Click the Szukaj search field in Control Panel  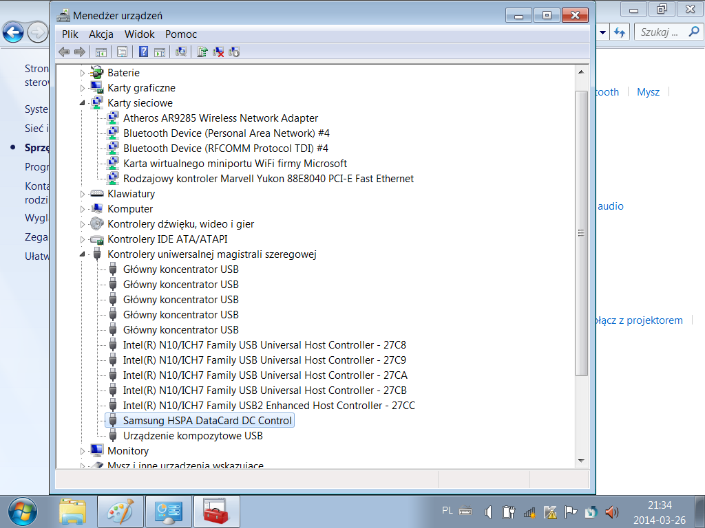pos(669,32)
